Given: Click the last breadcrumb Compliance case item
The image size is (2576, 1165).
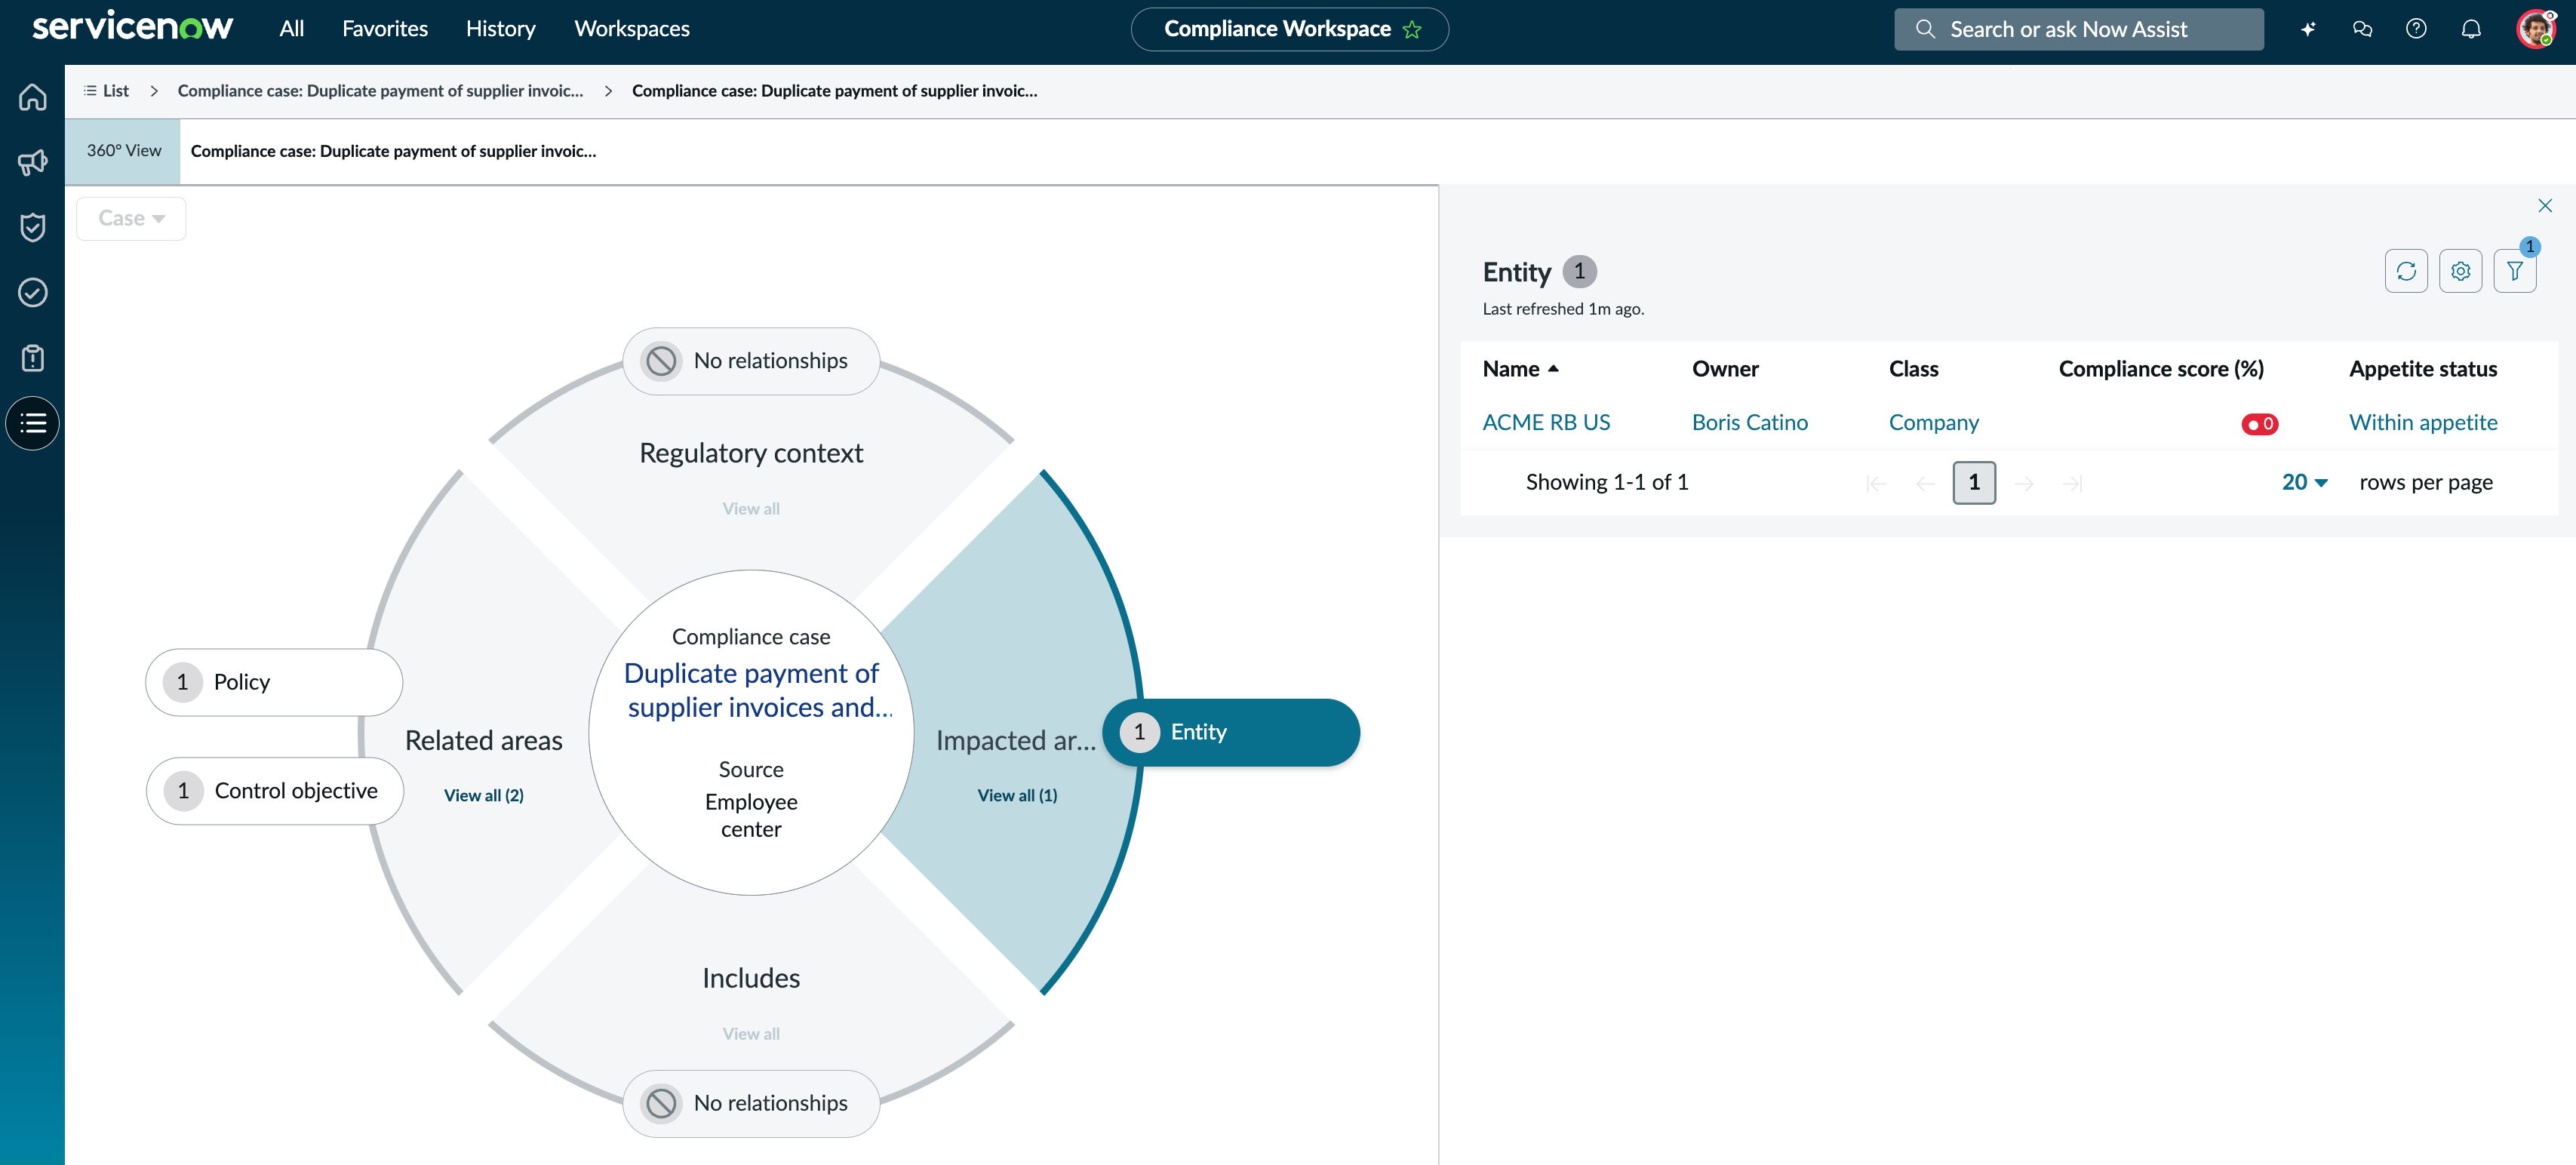Looking at the screenshot, I should (x=834, y=91).
